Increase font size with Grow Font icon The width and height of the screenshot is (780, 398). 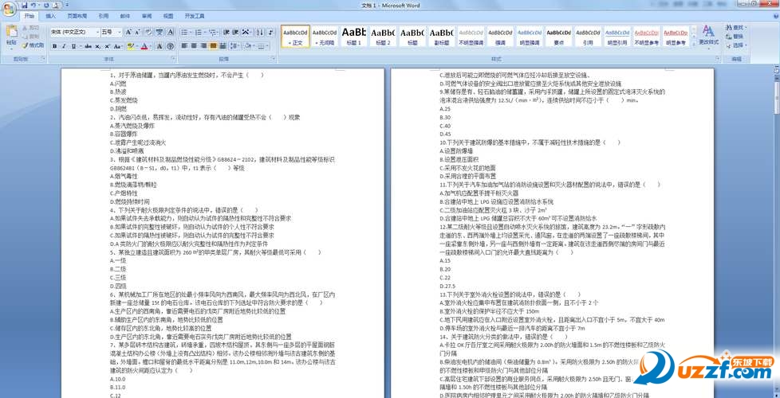[x=128, y=33]
